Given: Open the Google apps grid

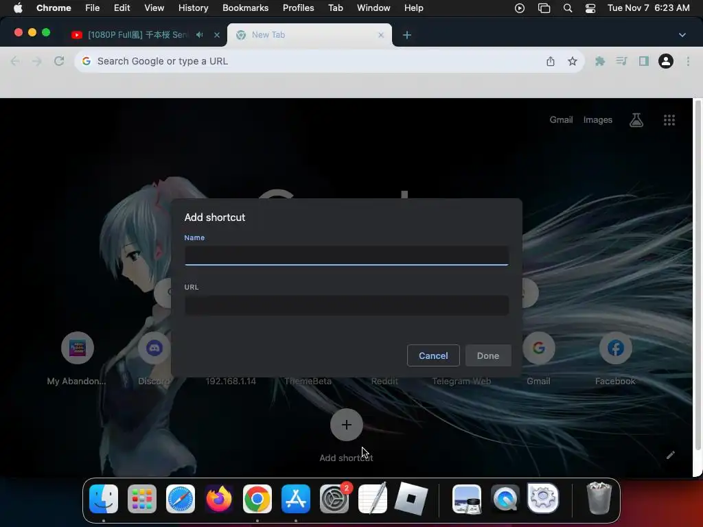Looking at the screenshot, I should click(669, 119).
